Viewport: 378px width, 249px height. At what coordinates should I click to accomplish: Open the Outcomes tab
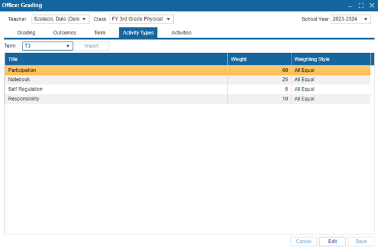[65, 33]
